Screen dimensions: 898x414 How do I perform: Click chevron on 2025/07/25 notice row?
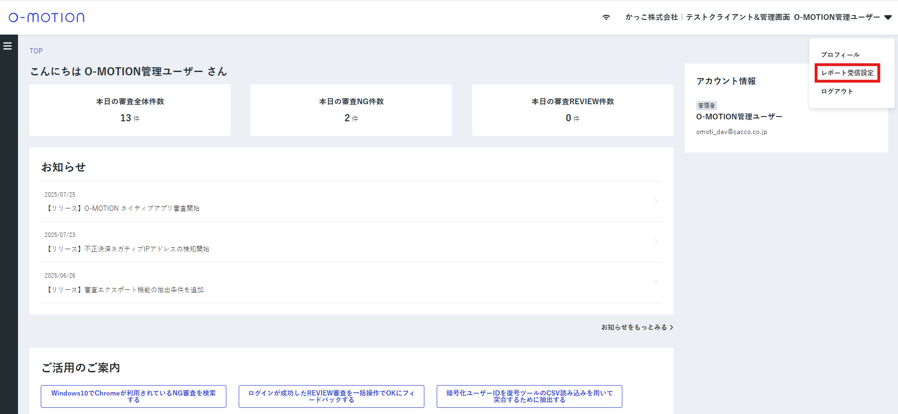(656, 201)
